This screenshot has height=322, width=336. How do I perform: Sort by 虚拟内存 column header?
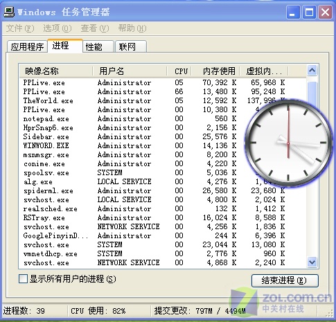coord(264,71)
